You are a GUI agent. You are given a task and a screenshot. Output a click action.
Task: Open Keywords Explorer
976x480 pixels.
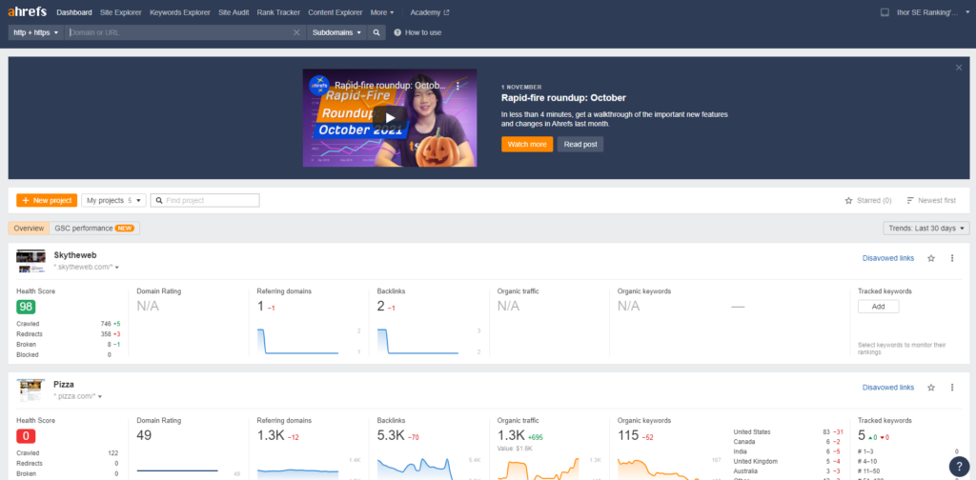tap(180, 12)
